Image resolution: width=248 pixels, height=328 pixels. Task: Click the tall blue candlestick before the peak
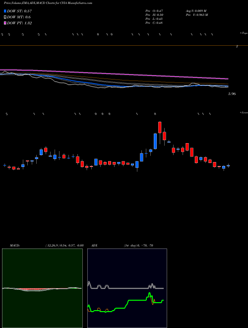155,141
